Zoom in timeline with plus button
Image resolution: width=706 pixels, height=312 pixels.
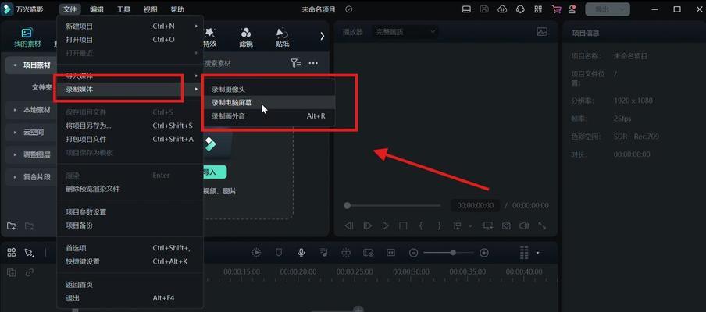[484, 253]
